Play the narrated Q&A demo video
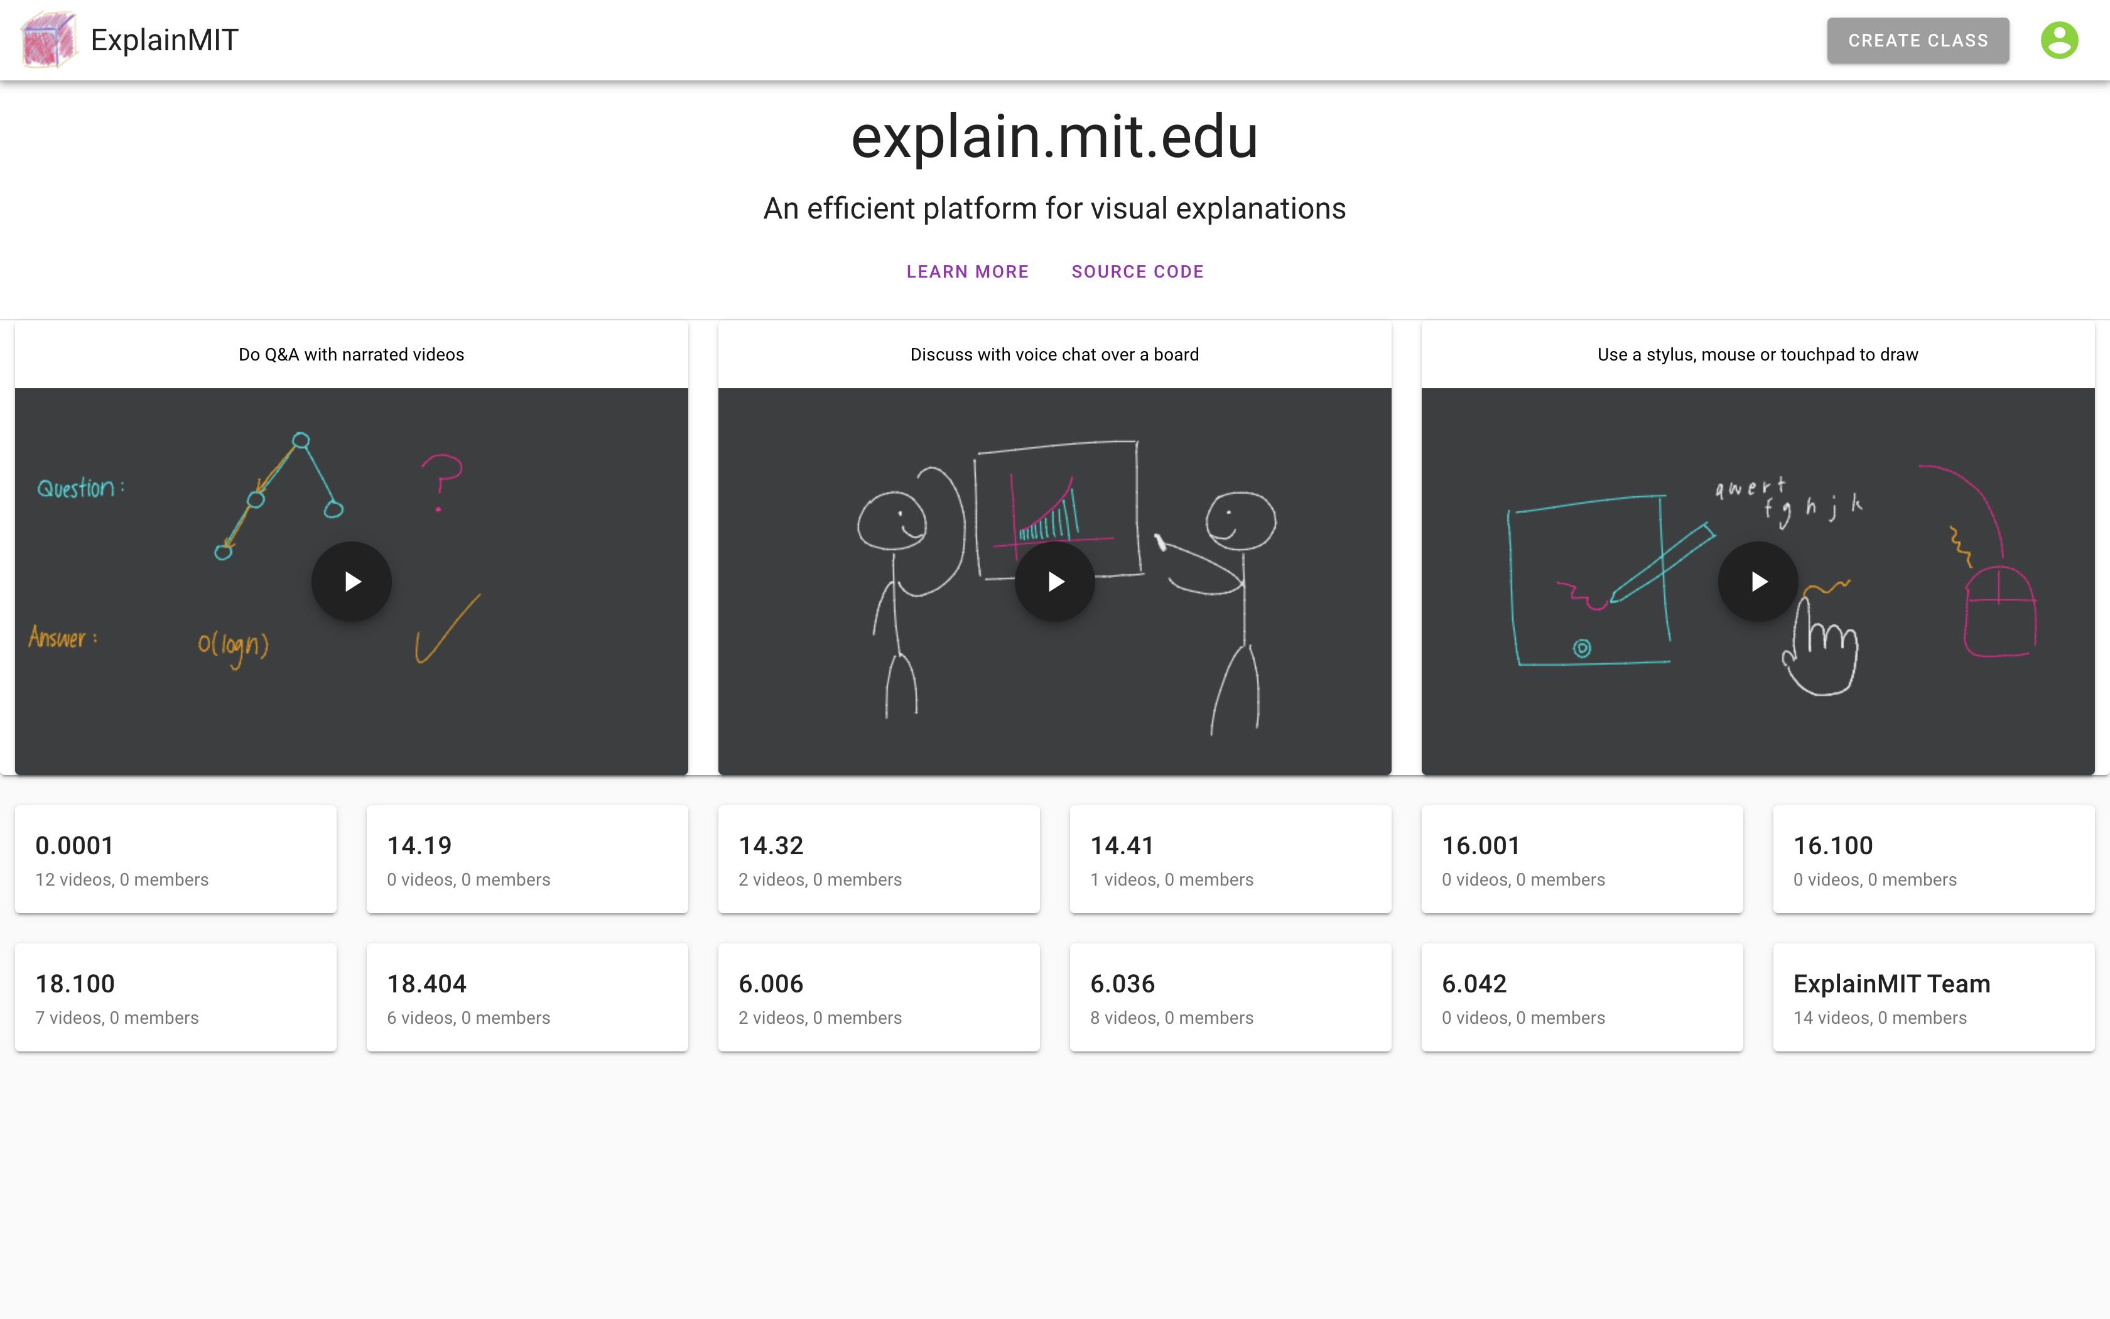This screenshot has height=1319, width=2110. pos(352,581)
